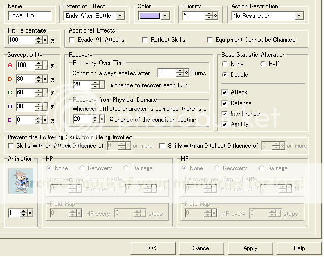Click the Animation number spinner arrows
Viewport: 324px width, 257px height.
tap(24, 213)
